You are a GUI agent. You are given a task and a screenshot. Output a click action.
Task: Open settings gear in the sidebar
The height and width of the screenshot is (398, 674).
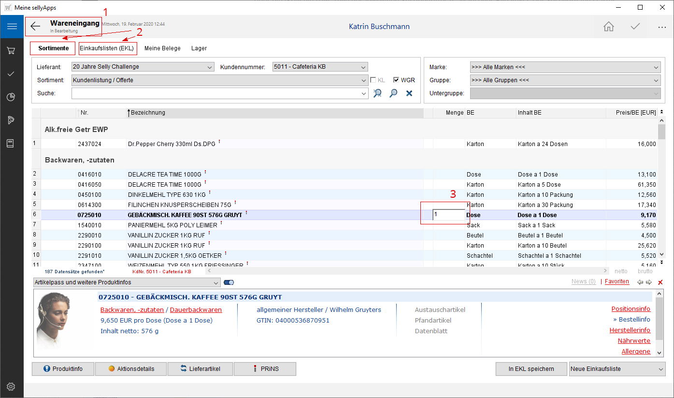tap(12, 386)
